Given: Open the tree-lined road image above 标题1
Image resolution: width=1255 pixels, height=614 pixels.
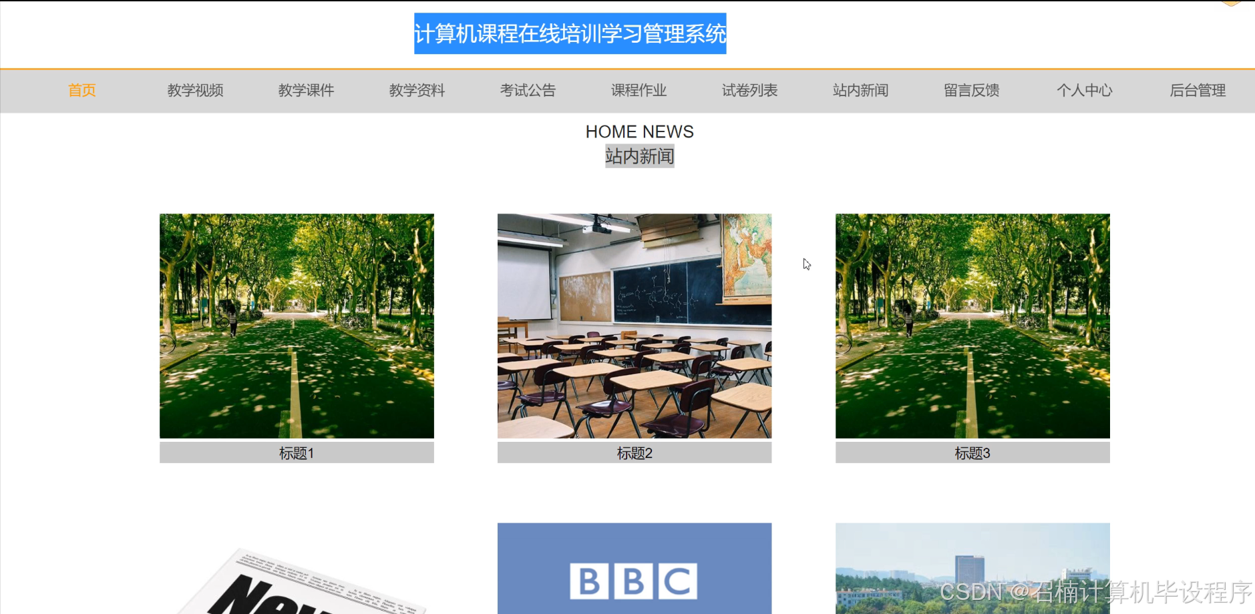Looking at the screenshot, I should 297,326.
